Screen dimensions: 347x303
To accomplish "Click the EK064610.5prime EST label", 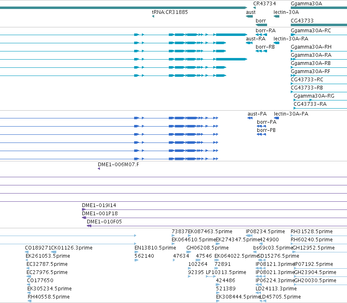I will click(x=194, y=240).
